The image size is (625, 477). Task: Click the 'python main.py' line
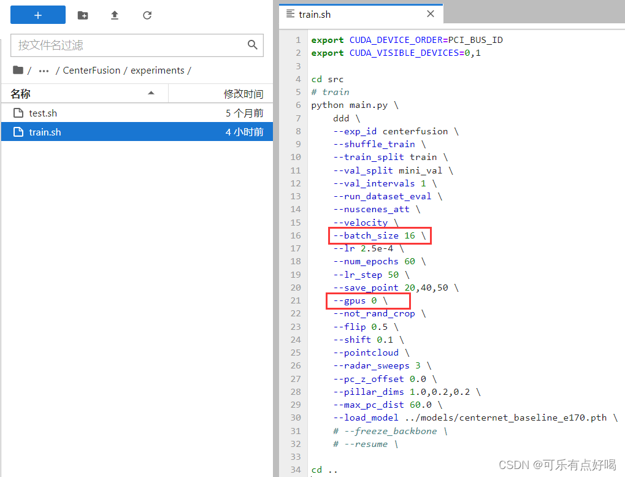(x=349, y=105)
